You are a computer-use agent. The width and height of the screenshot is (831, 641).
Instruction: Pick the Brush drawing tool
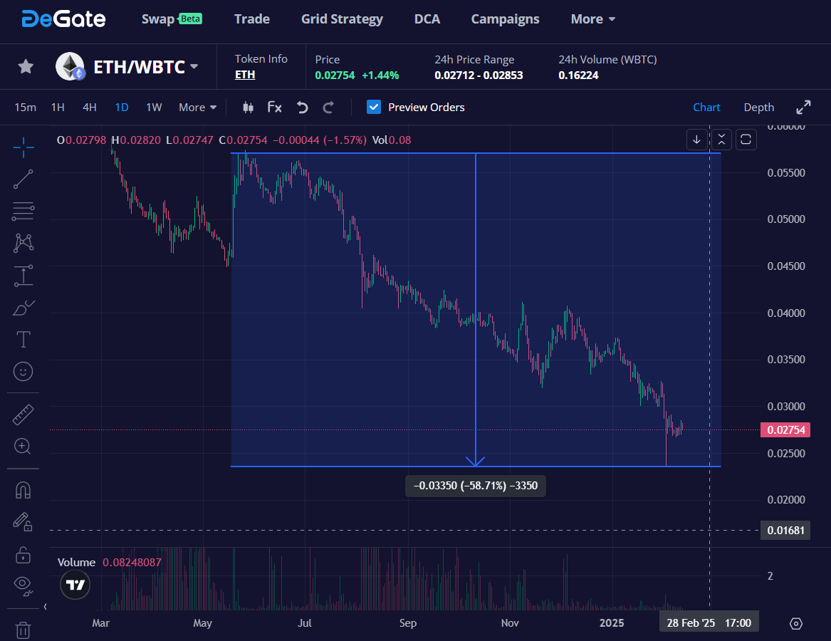23,307
